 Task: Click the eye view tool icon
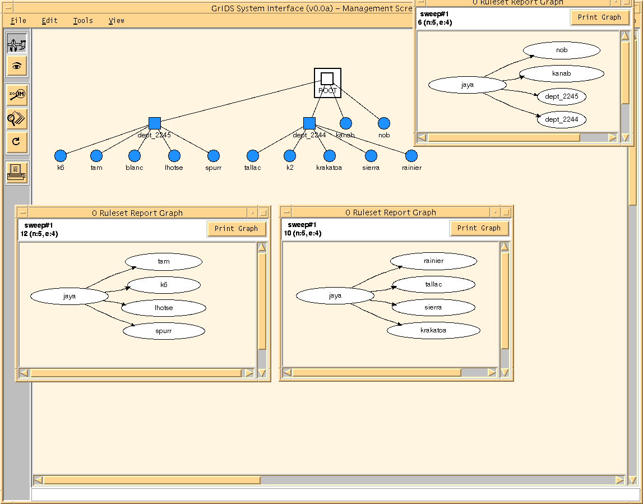click(x=16, y=66)
